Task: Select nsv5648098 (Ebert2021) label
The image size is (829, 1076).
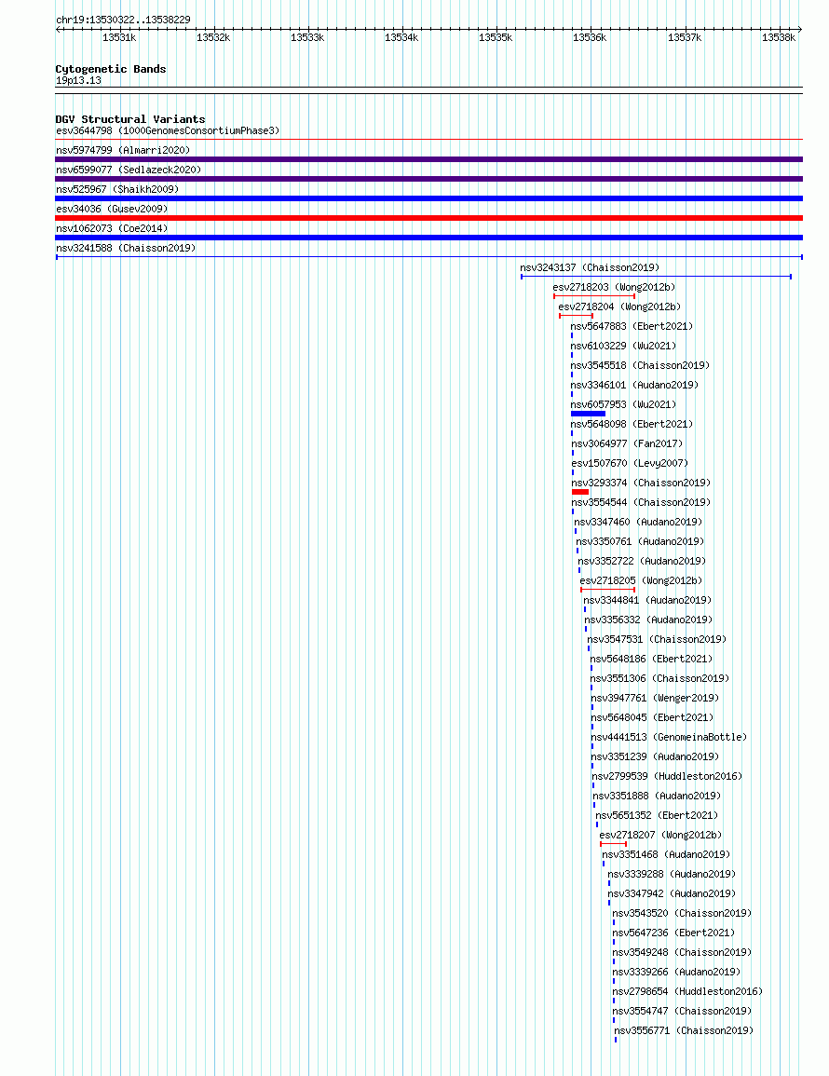Action: (x=632, y=424)
